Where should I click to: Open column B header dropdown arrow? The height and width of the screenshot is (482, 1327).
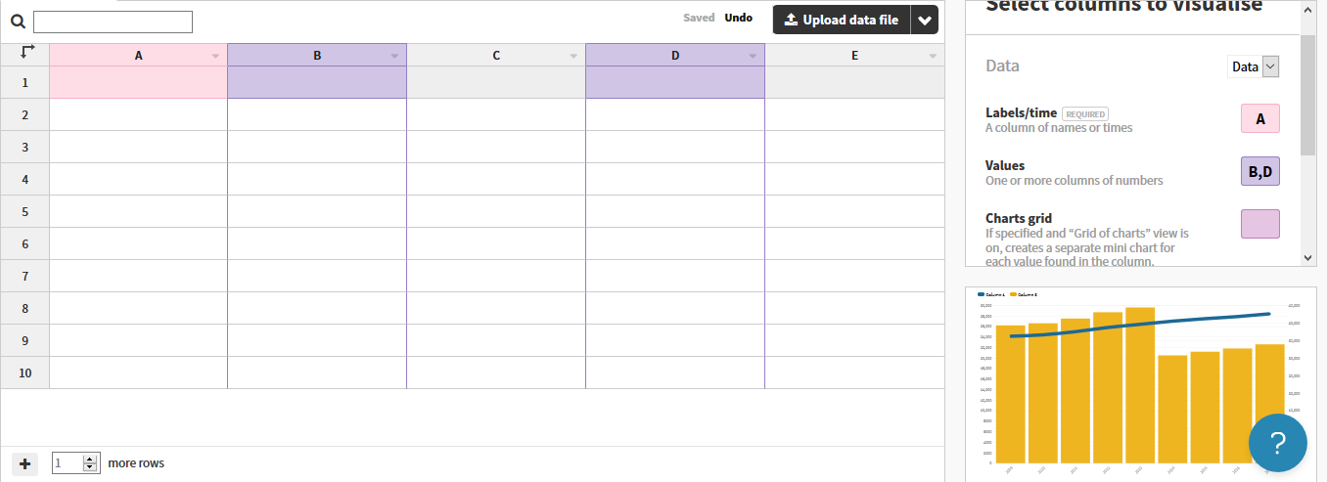(x=394, y=57)
